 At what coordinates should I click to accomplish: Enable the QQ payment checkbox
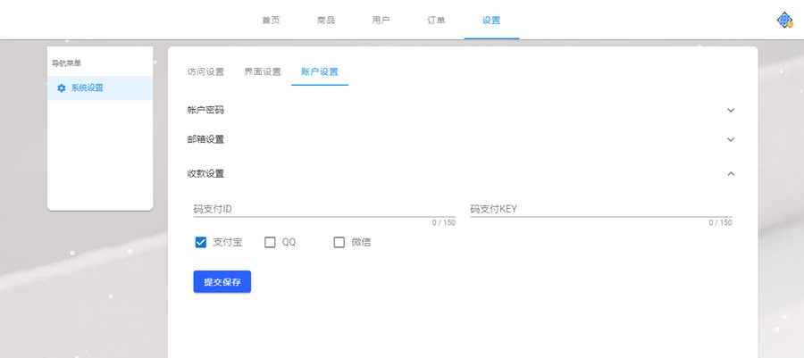point(270,242)
